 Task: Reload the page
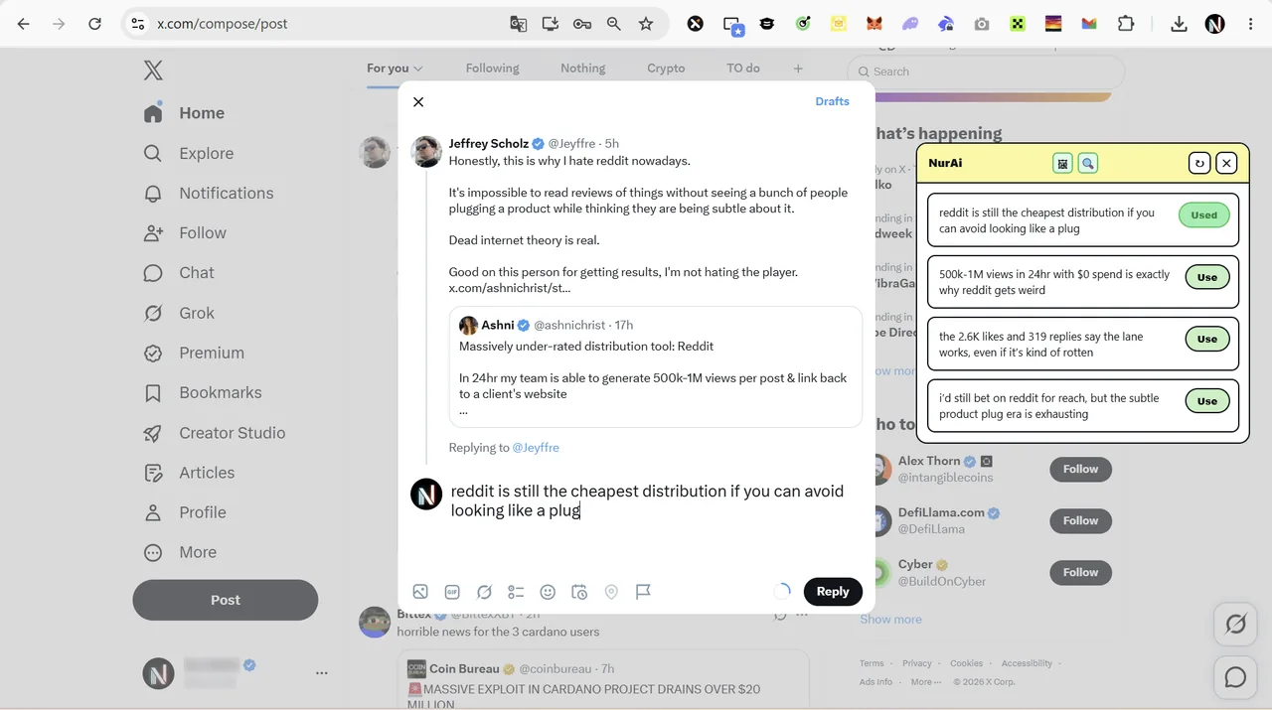point(94,24)
